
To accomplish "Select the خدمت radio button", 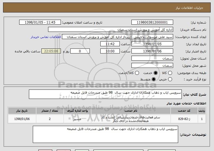I will tap(156, 73).
